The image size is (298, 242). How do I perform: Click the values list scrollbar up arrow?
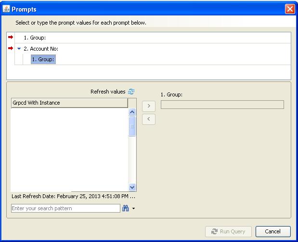click(x=132, y=112)
